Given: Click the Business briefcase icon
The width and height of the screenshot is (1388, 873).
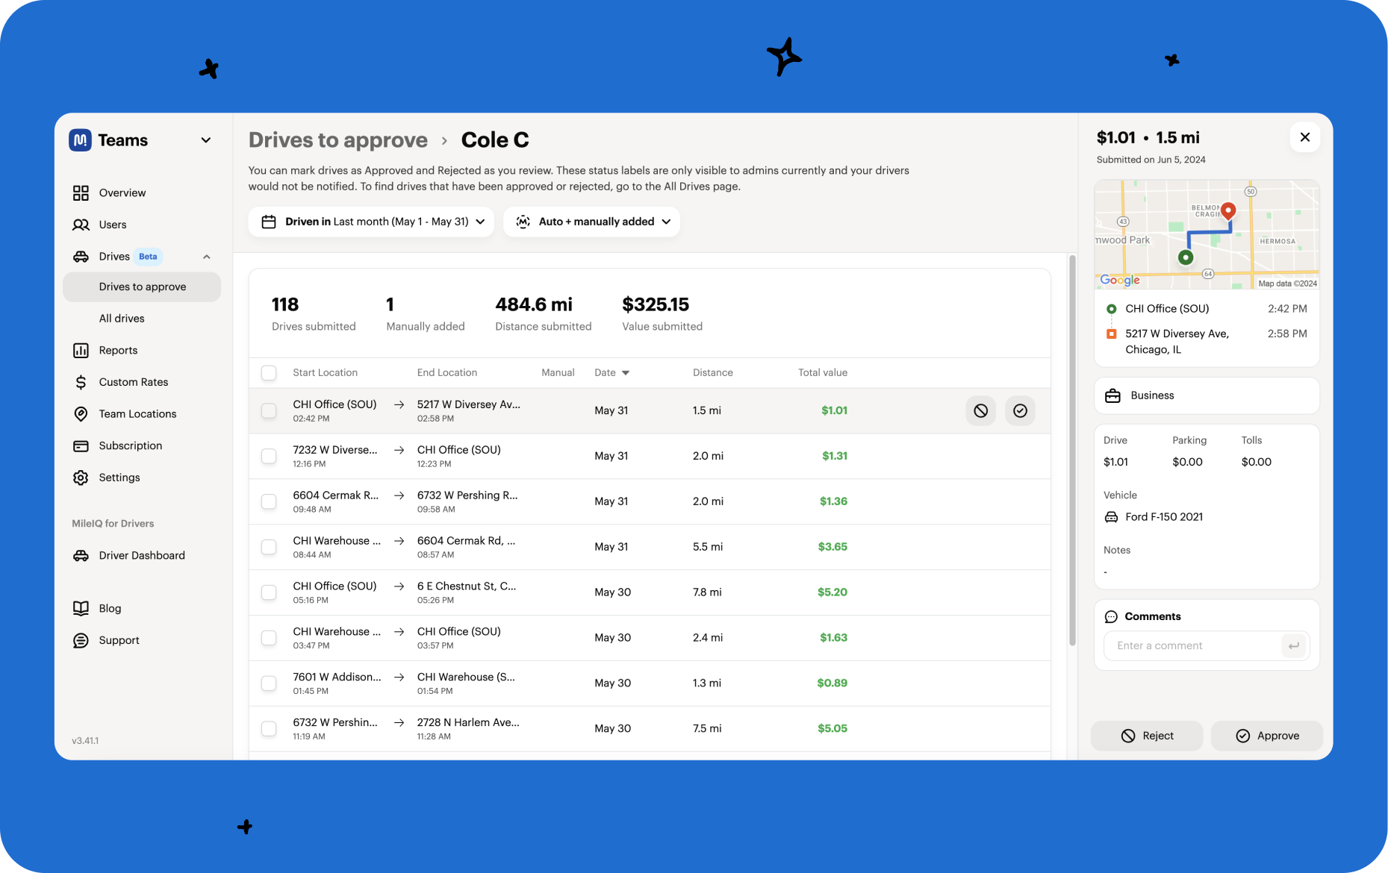Looking at the screenshot, I should tap(1112, 396).
